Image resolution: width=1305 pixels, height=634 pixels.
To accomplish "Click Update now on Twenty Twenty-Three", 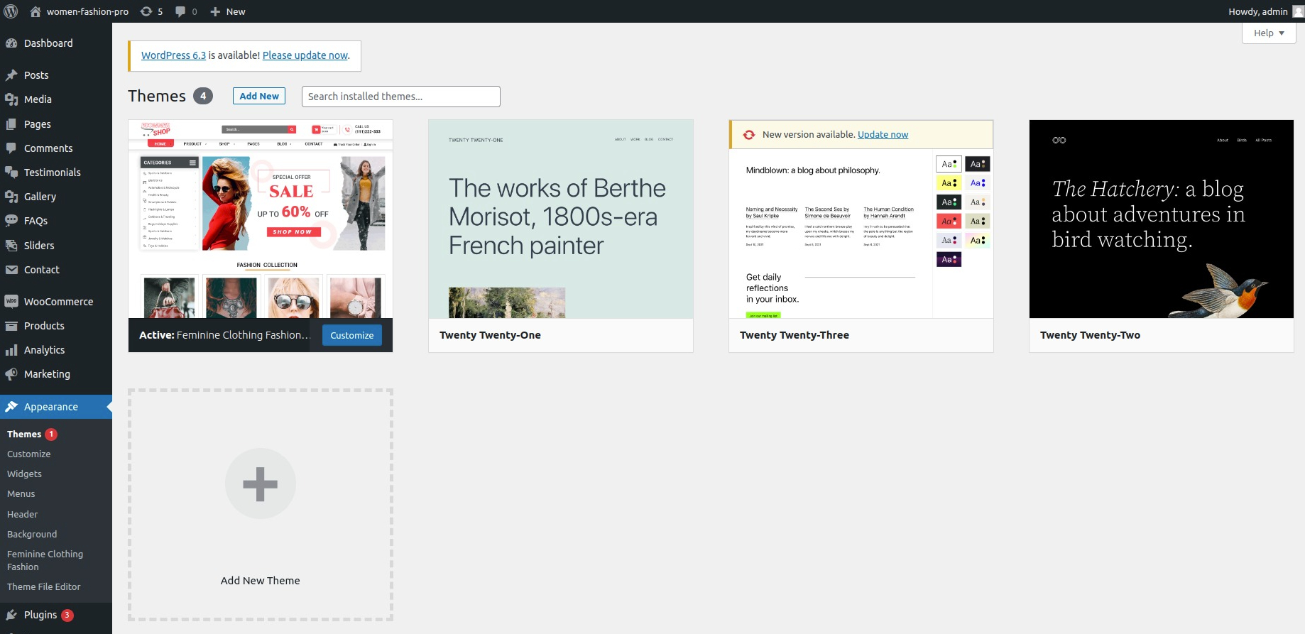I will tap(883, 135).
